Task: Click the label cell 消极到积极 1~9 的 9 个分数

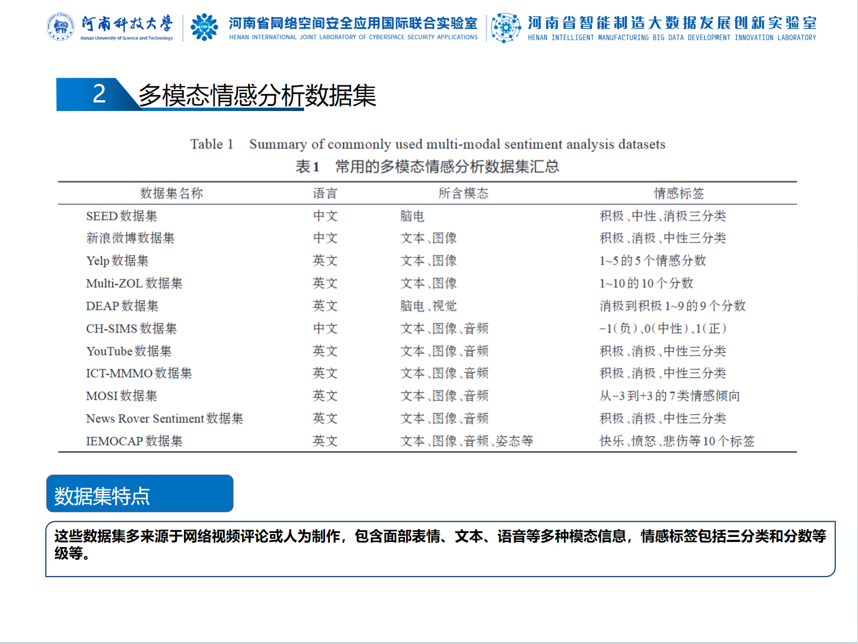Action: point(673,306)
